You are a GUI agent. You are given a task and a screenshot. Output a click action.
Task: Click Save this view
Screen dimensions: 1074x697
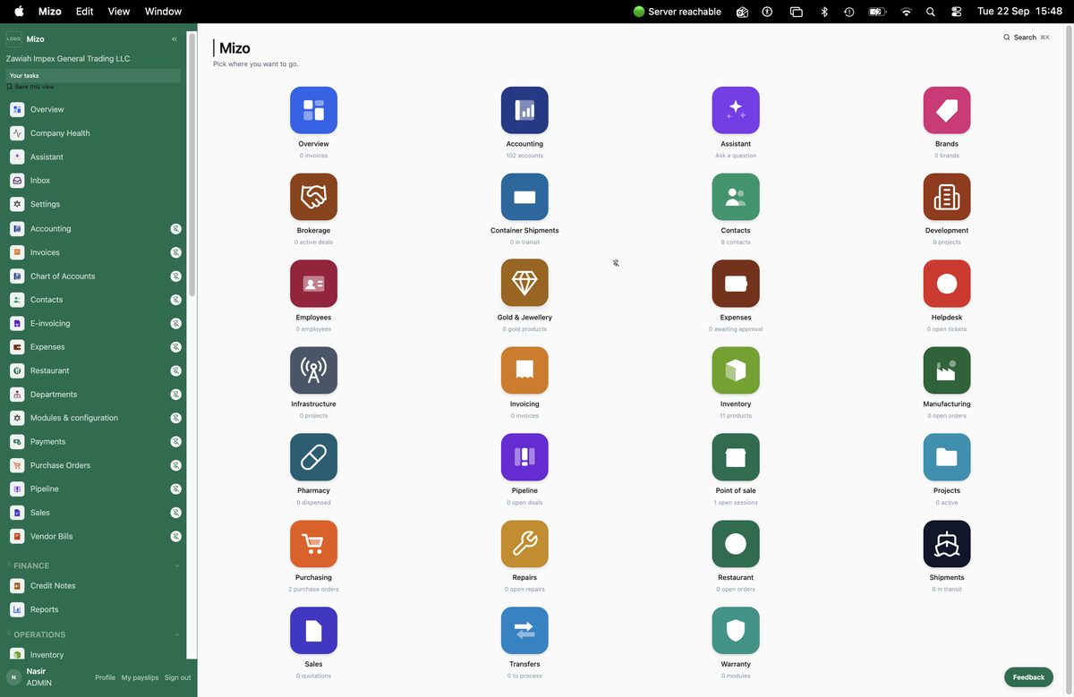click(31, 87)
